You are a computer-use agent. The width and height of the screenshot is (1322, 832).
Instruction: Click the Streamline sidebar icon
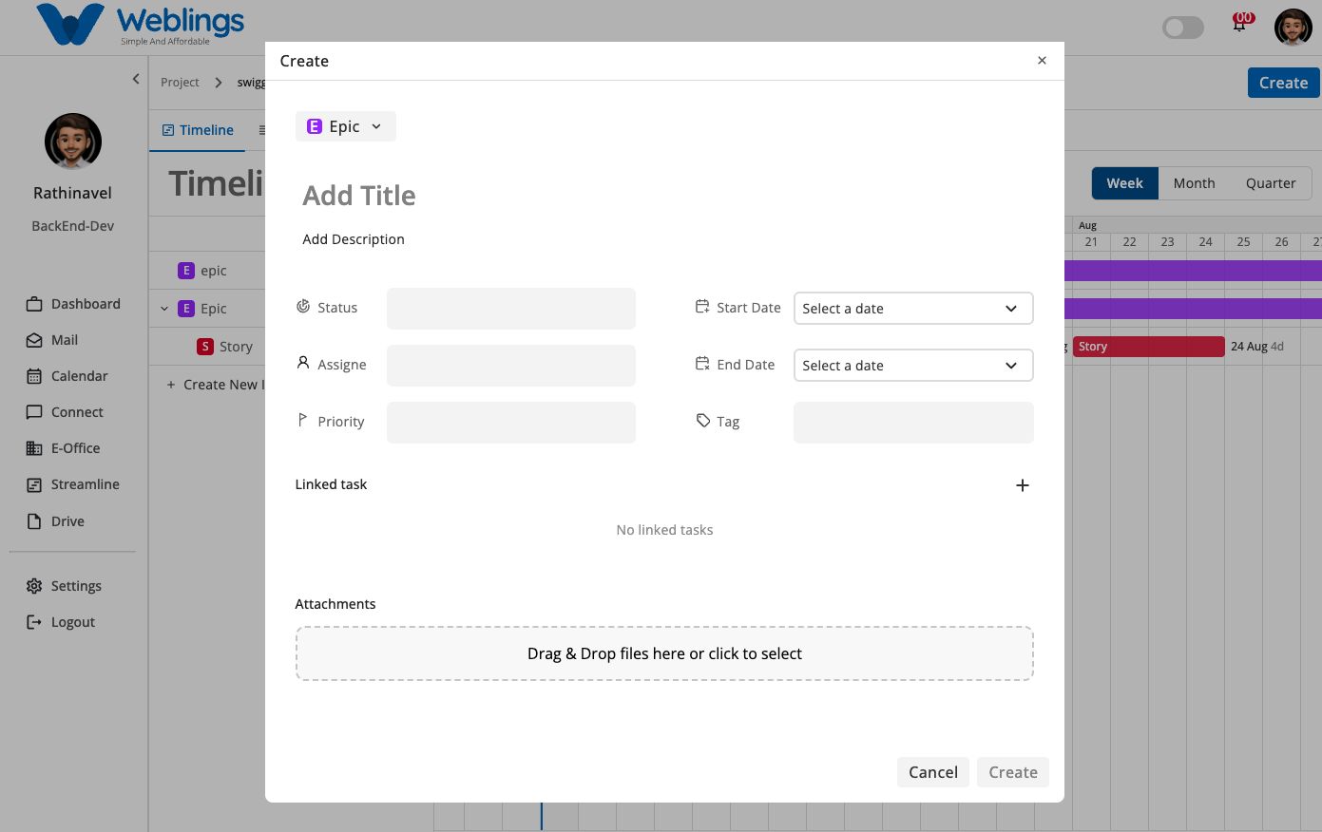34,484
